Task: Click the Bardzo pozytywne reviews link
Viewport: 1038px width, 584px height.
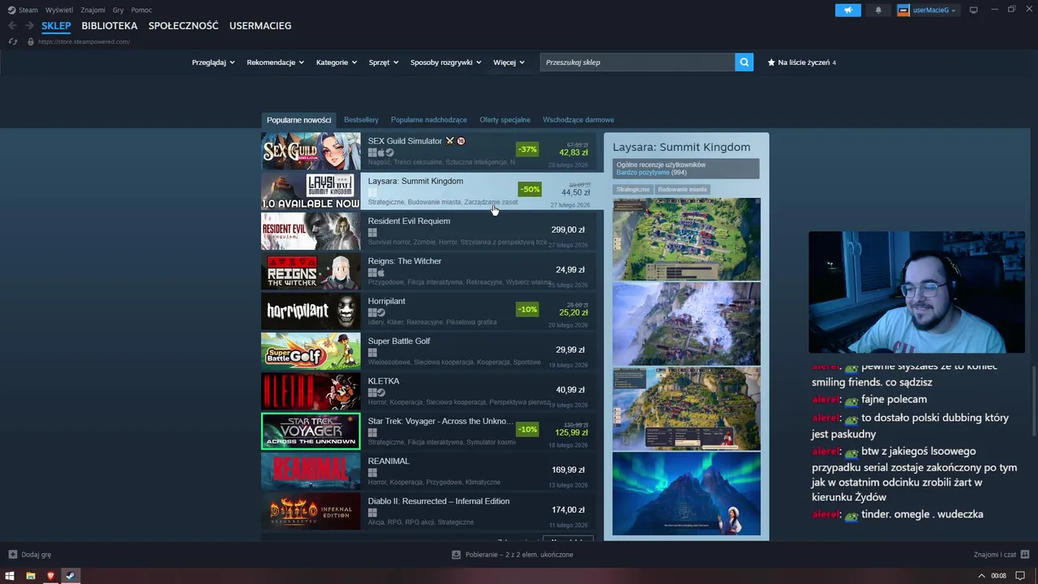Action: [643, 173]
